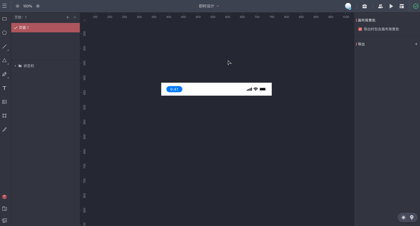This screenshot has height=226, width=420.
Task: Select the Artboard frame tool
Action: 4,116
